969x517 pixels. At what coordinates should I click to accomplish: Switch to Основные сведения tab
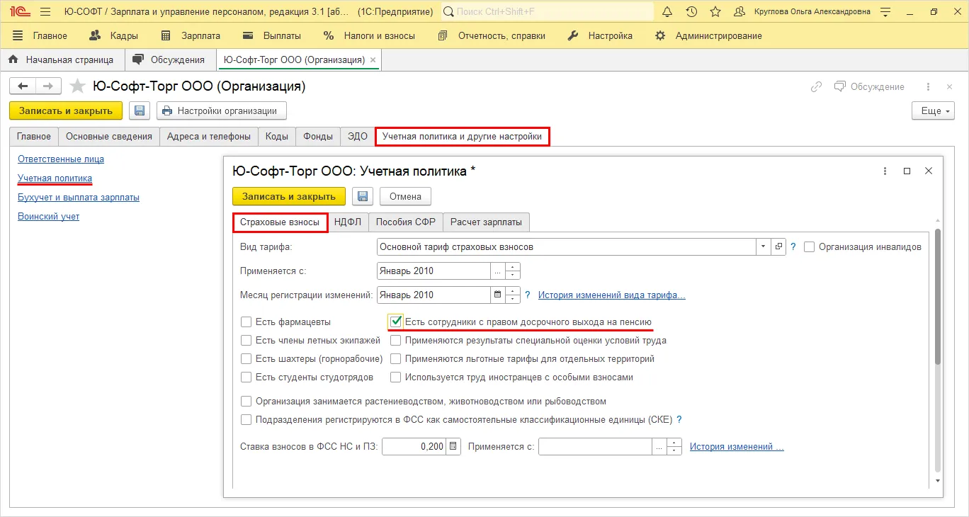(109, 137)
